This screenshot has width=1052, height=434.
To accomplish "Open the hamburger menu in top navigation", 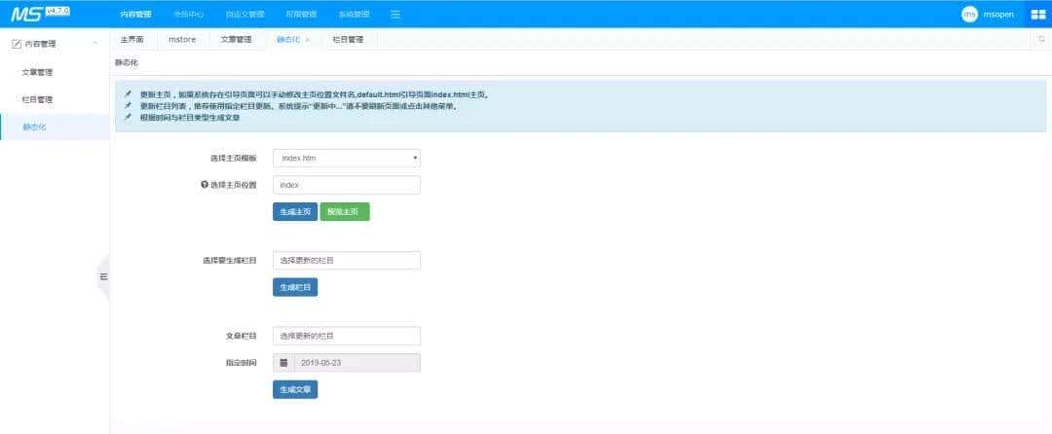I will 395,14.
